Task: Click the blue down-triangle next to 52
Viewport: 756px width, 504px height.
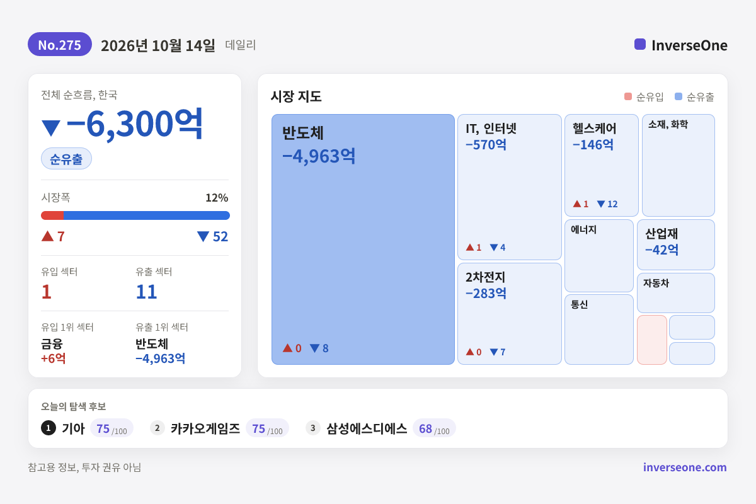Action: (x=203, y=236)
